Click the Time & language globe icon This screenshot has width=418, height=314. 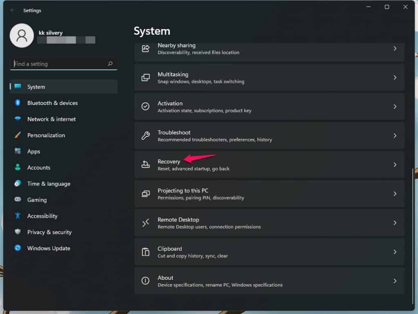pos(18,183)
